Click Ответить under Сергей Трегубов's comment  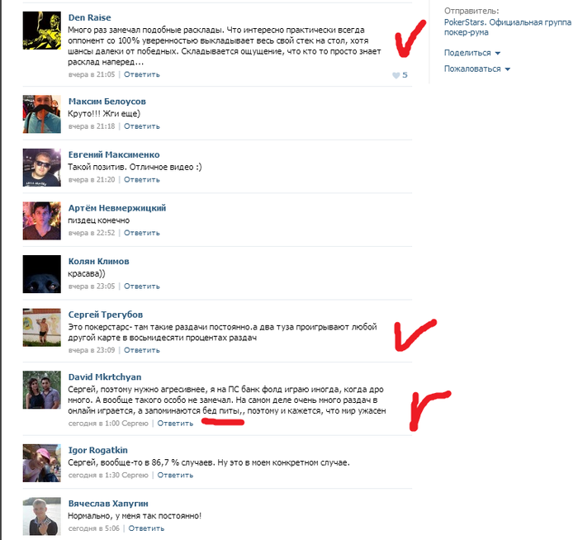tap(141, 350)
